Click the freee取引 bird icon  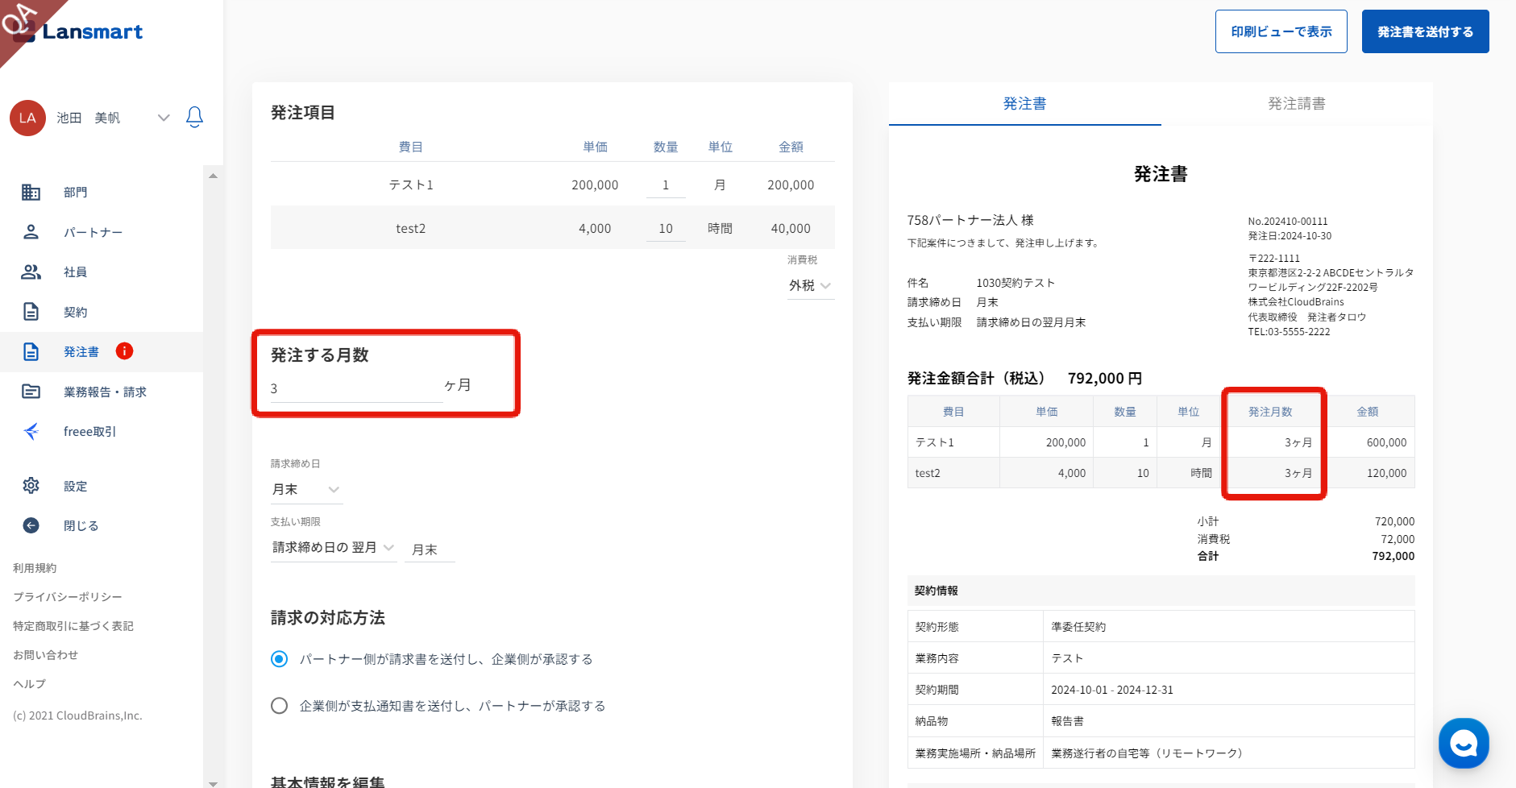coord(31,432)
